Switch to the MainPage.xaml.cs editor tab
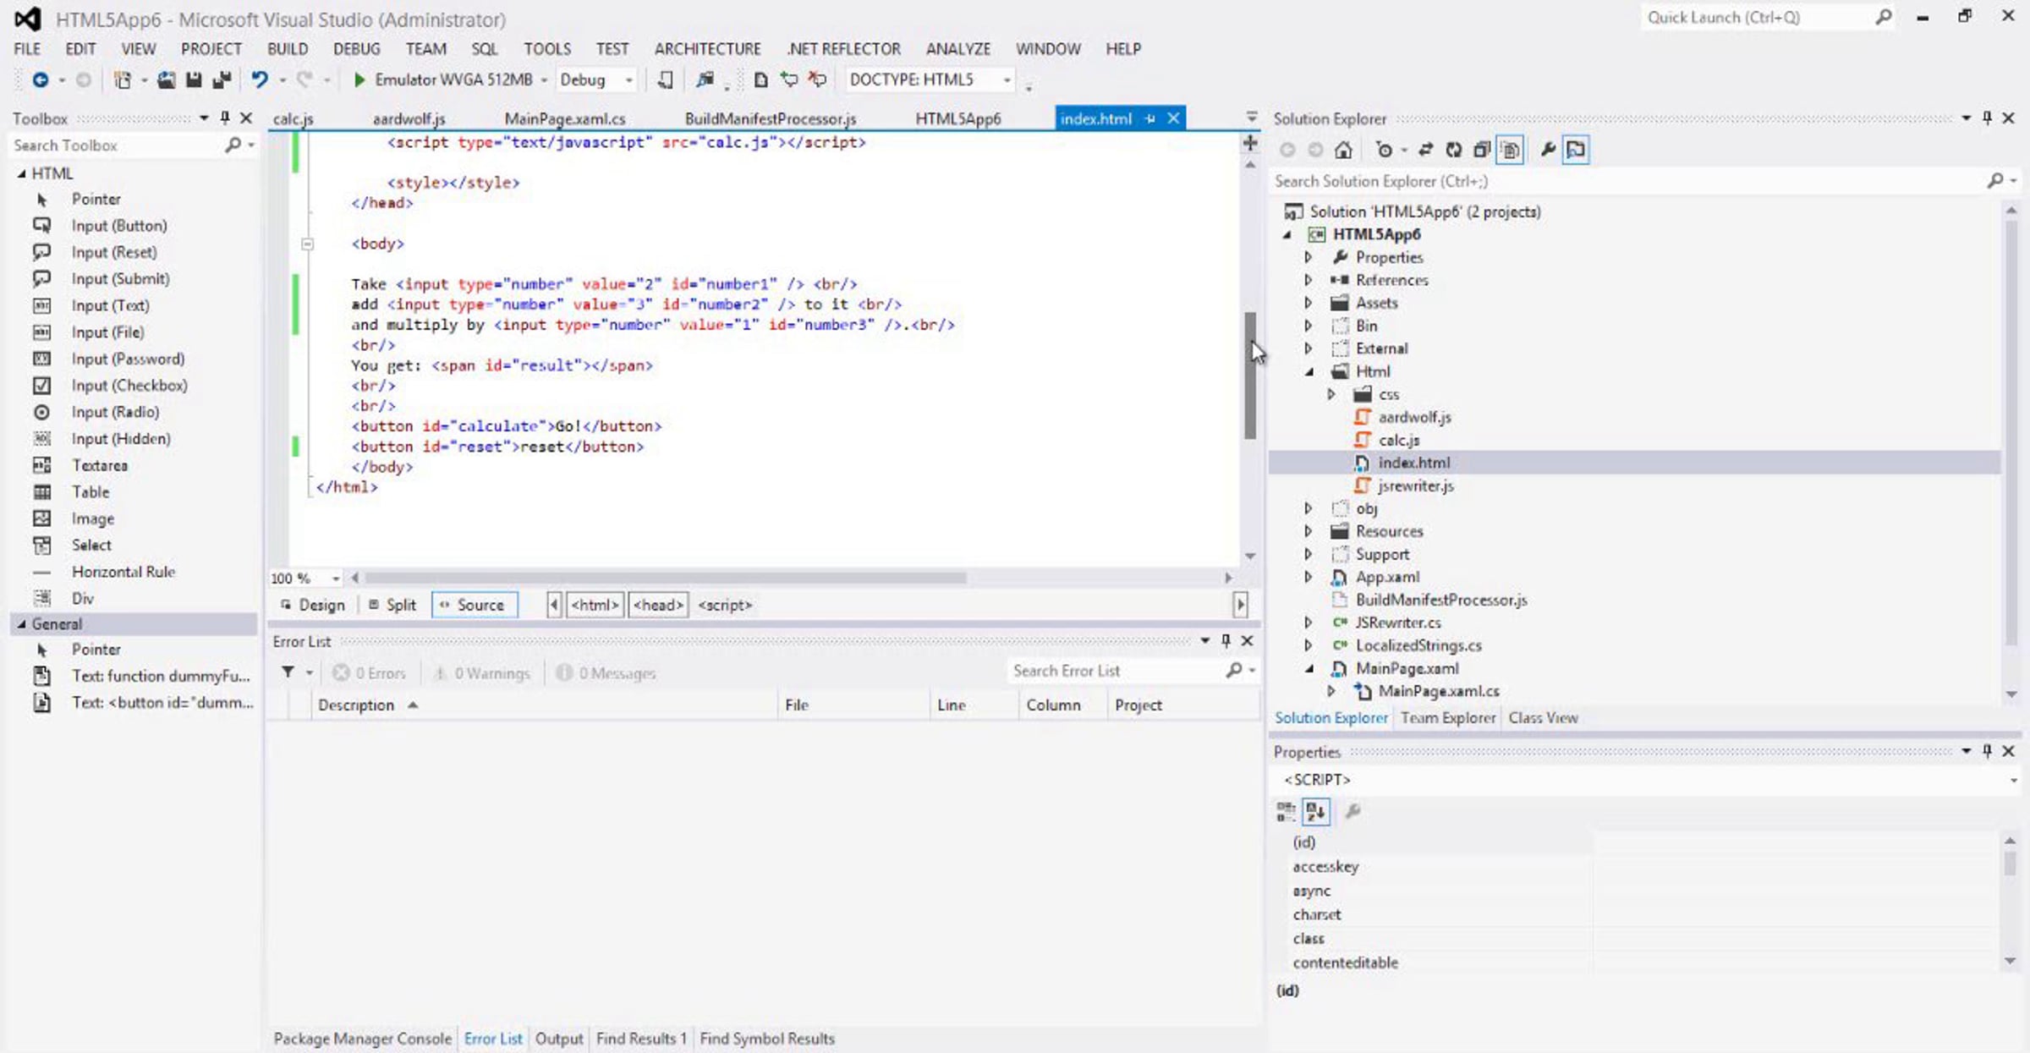Image resolution: width=2030 pixels, height=1053 pixels. (564, 119)
